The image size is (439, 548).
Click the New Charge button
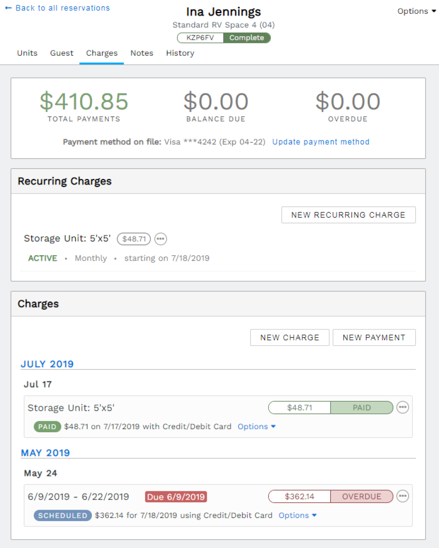[289, 337]
